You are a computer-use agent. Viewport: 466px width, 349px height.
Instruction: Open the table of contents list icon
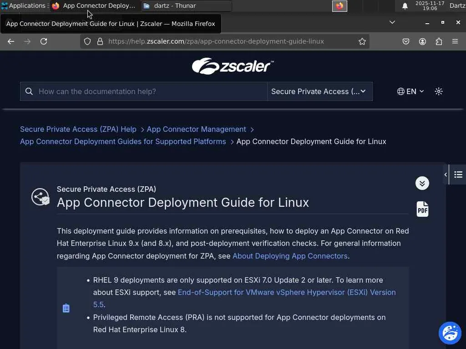click(x=458, y=175)
